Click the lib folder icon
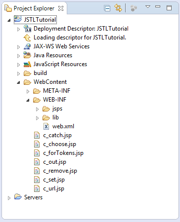 (46, 118)
